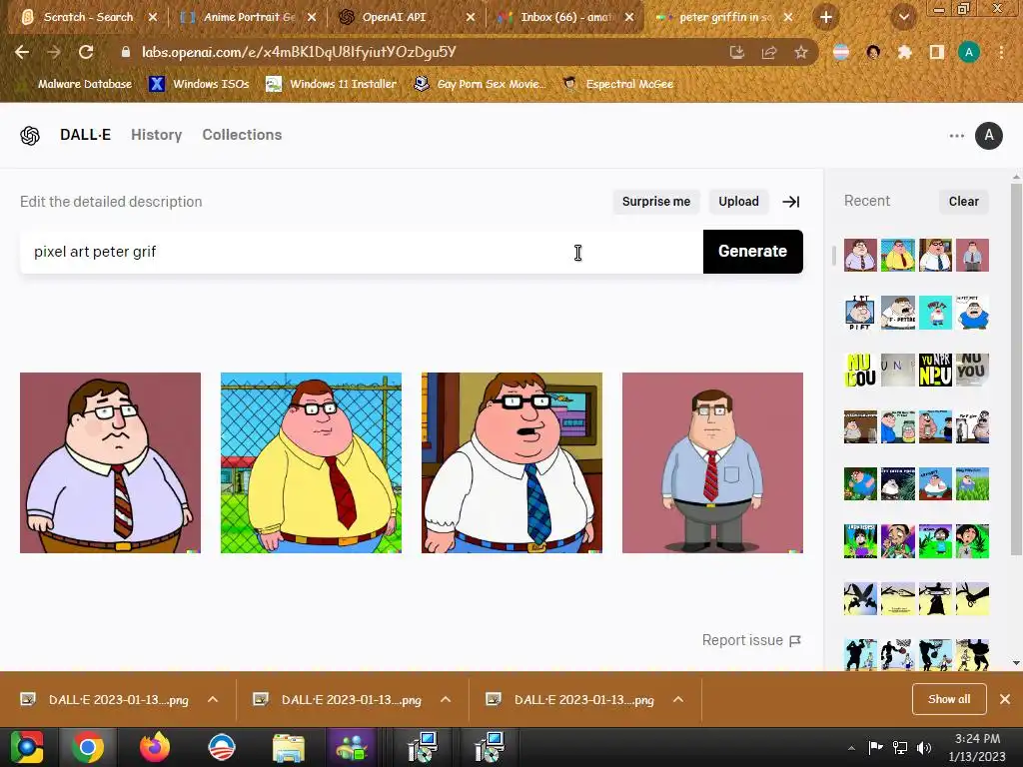
Task: Click the site padlock security icon
Action: tap(125, 52)
